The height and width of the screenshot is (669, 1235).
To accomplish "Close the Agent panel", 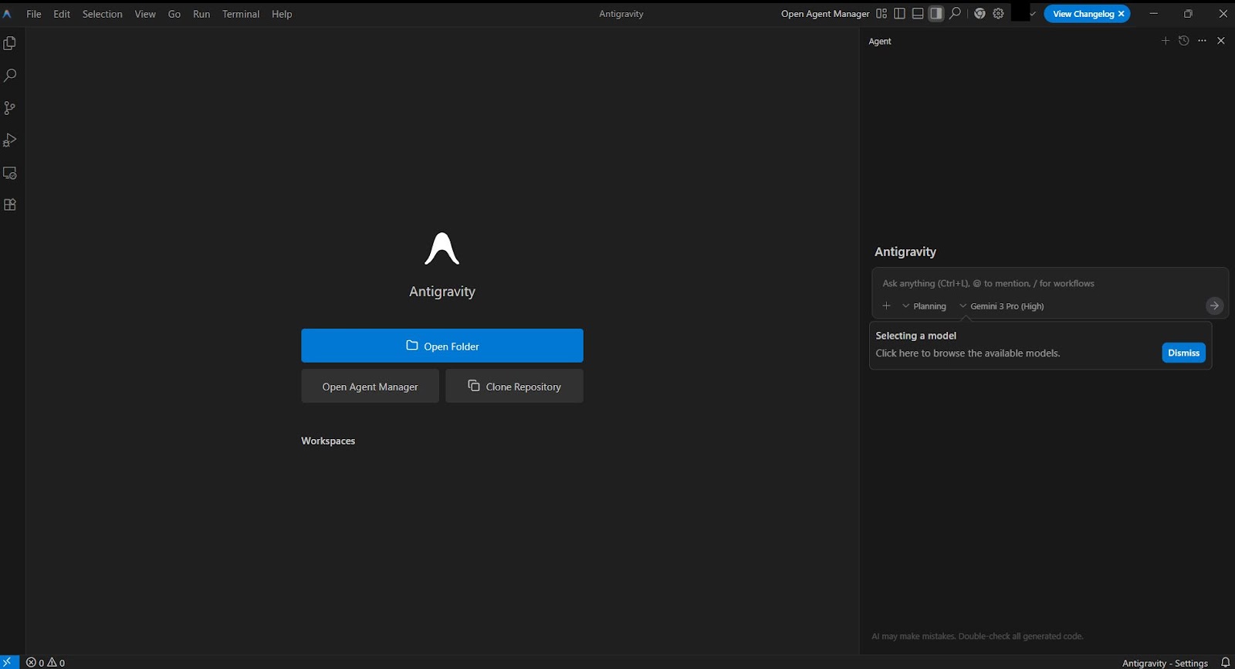I will (x=1220, y=41).
